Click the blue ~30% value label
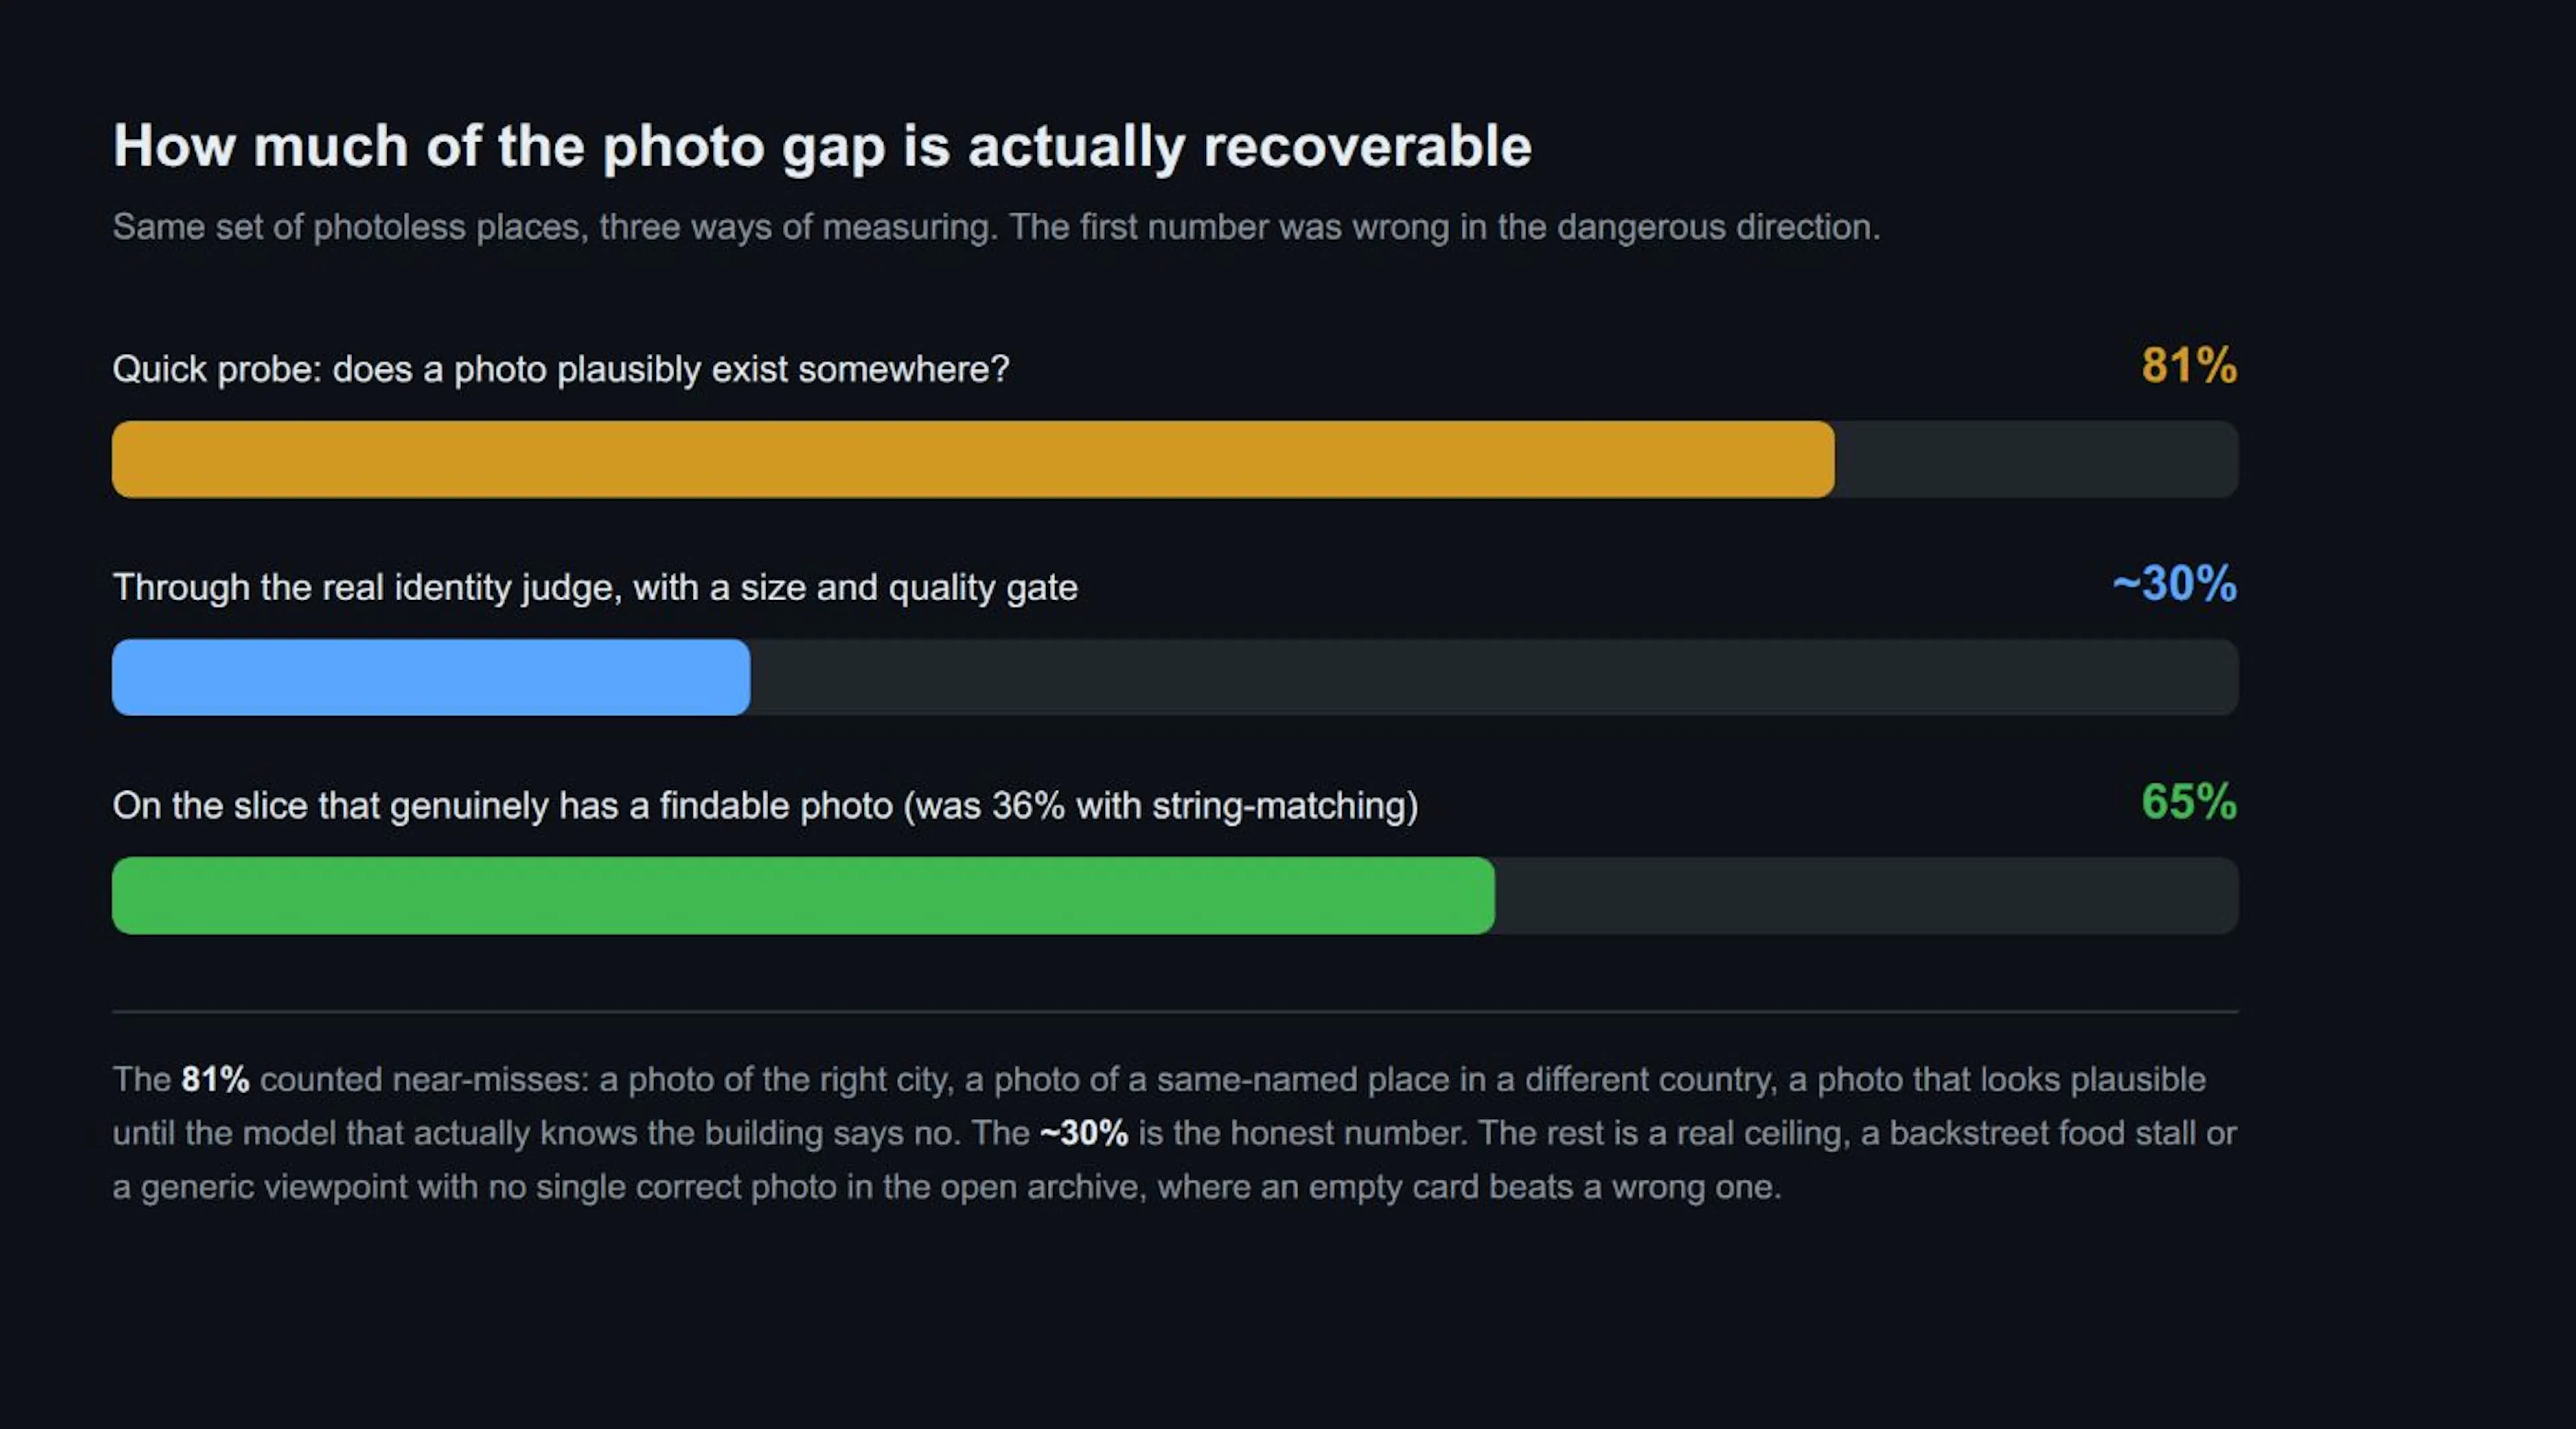 click(x=2174, y=583)
